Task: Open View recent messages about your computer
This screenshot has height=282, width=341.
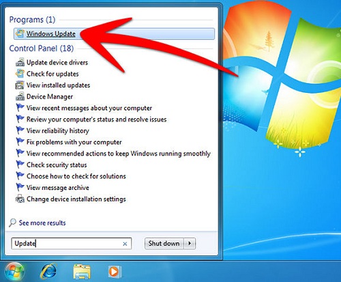Action: pos(89,108)
